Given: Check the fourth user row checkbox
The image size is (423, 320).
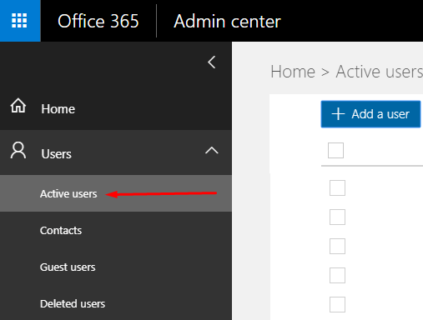Looking at the screenshot, I should click(x=337, y=275).
